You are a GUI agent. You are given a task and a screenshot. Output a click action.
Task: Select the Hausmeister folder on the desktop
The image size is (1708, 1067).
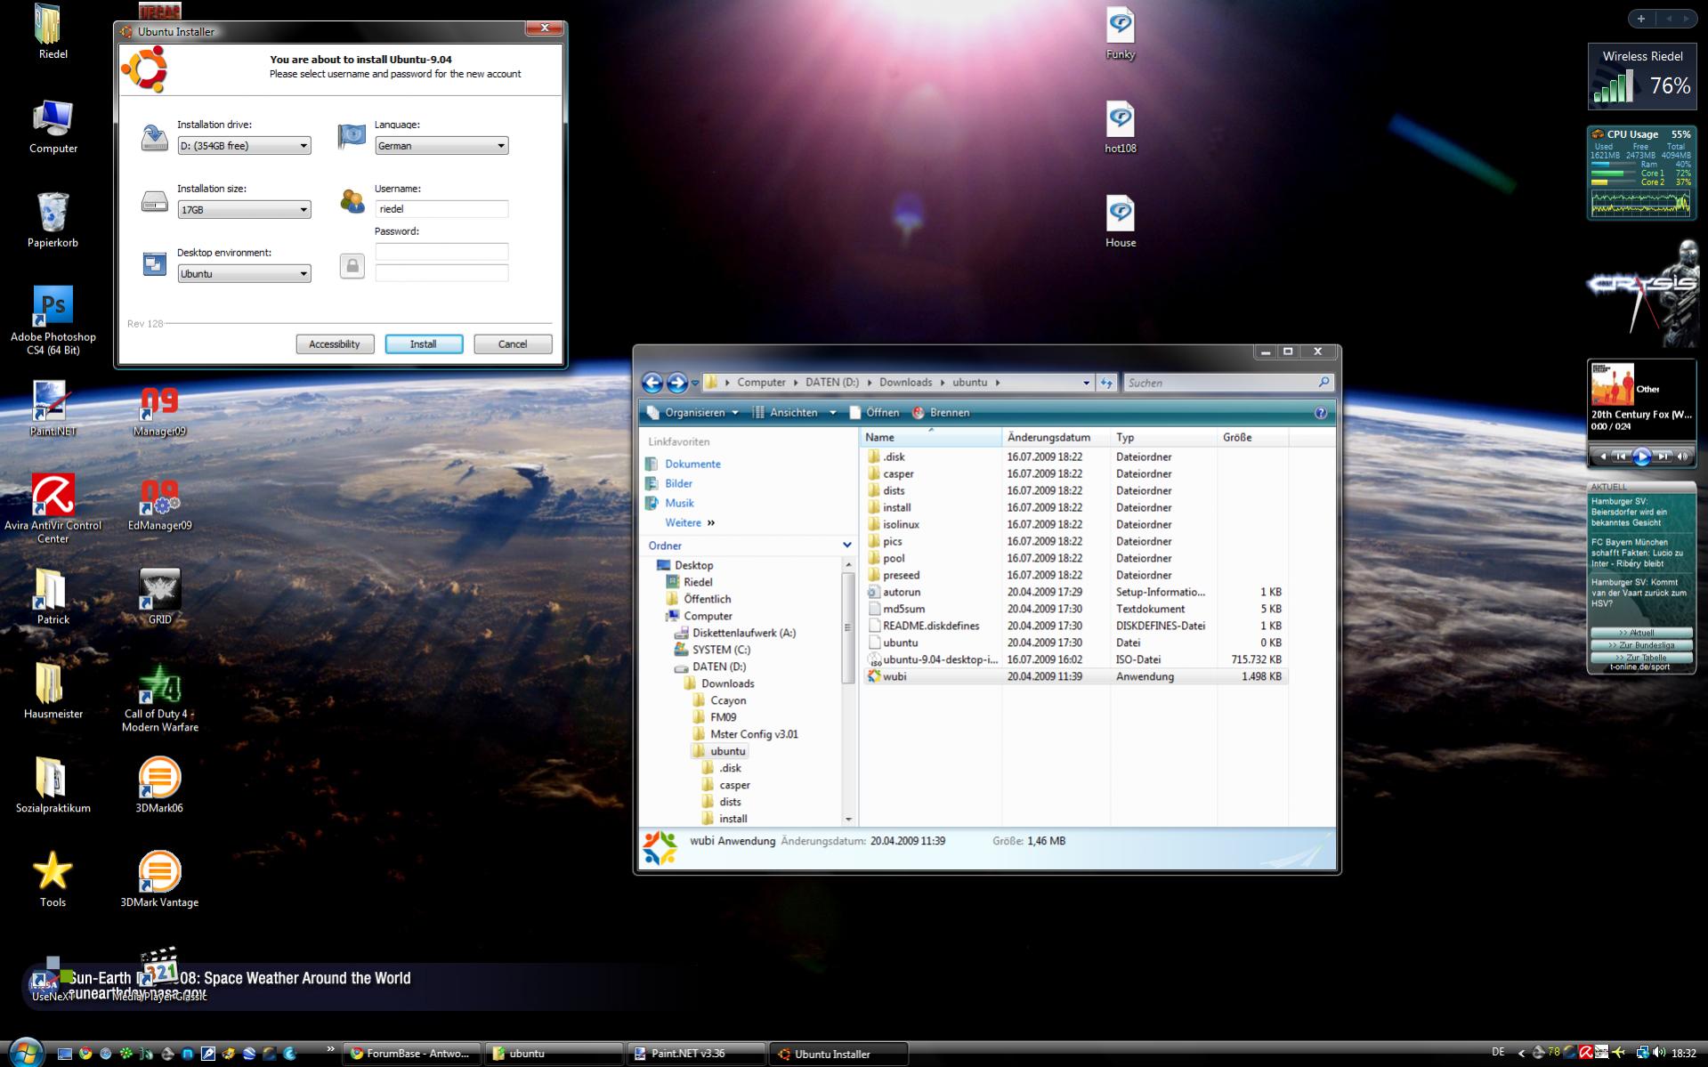(53, 691)
